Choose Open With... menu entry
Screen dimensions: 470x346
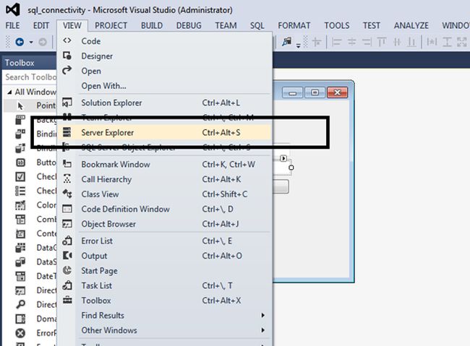click(164, 86)
